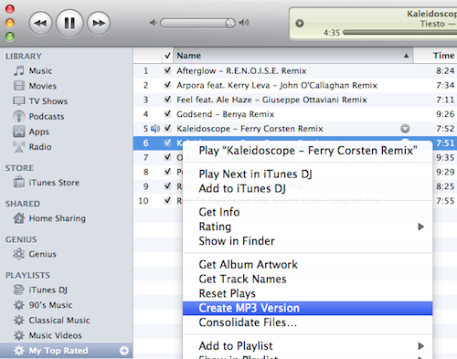Uncheck Arpora feat. Kerry Leva track
Viewport: 457px width, 359px height.
click(167, 85)
